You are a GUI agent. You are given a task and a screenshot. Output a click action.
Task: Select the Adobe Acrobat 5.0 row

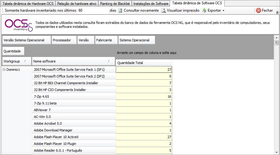[74, 123]
